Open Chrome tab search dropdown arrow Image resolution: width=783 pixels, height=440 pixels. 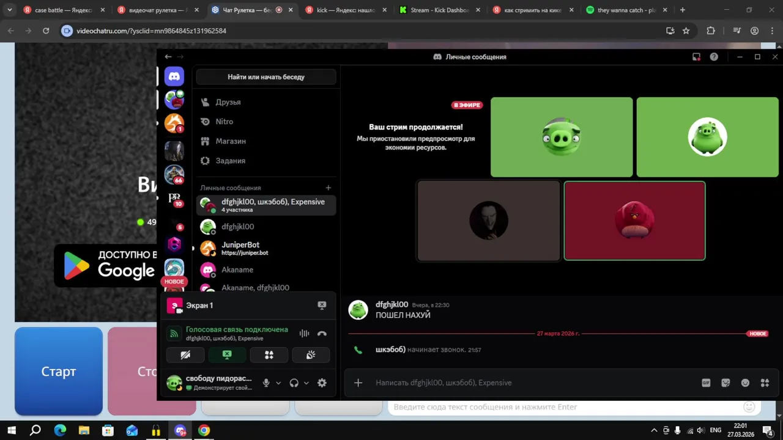[9, 10]
